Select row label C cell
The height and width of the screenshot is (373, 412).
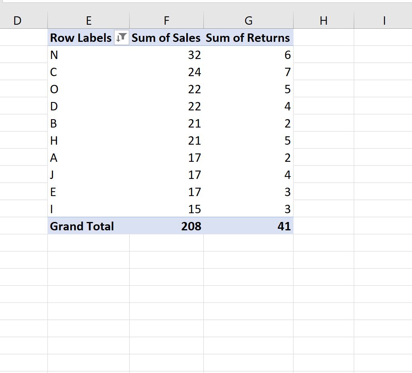point(89,71)
